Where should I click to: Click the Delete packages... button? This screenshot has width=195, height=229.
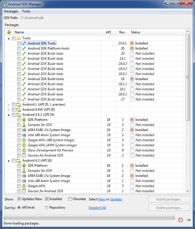169,208
